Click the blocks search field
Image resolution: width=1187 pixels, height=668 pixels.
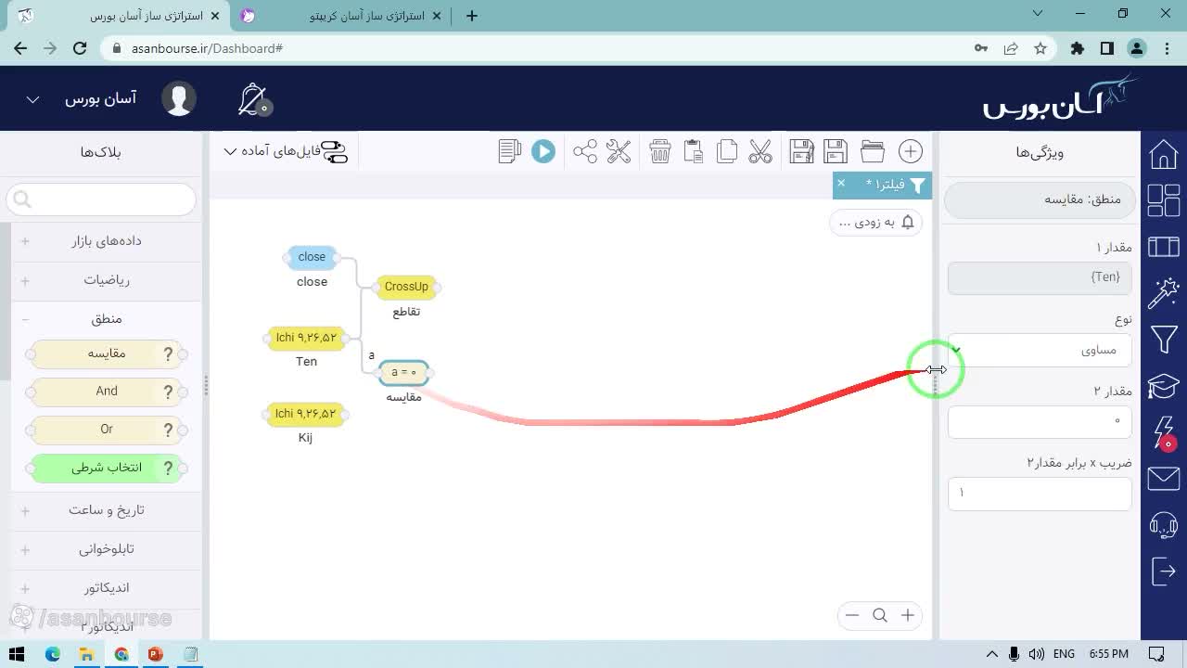click(101, 199)
